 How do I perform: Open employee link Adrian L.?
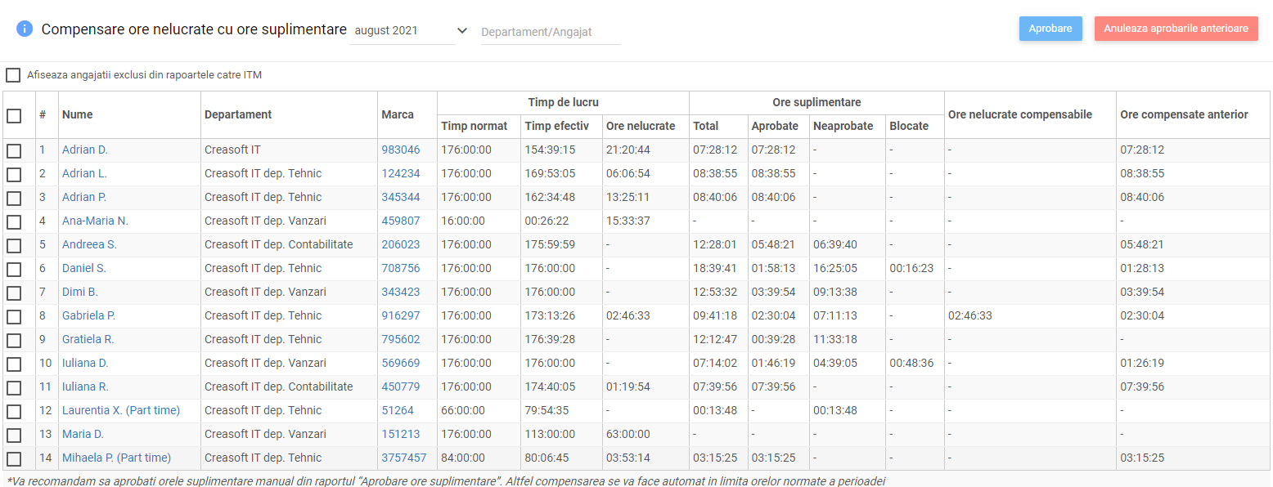pos(84,173)
